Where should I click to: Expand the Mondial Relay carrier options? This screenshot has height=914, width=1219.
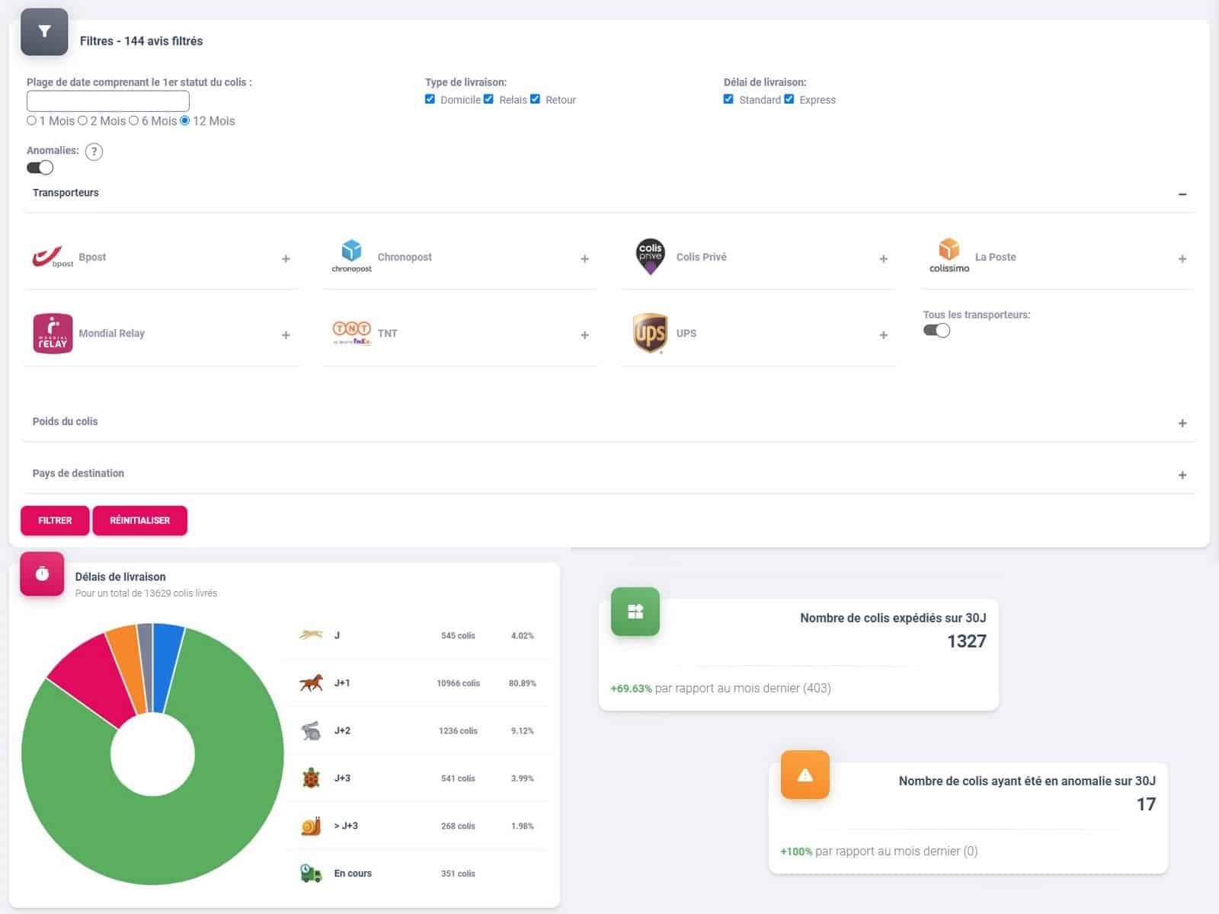[286, 335]
